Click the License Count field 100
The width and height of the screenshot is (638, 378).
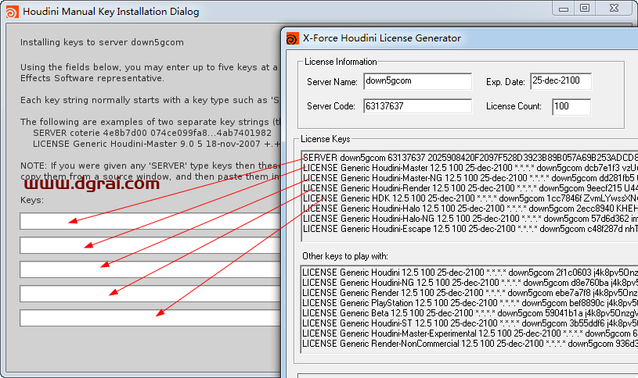point(571,107)
